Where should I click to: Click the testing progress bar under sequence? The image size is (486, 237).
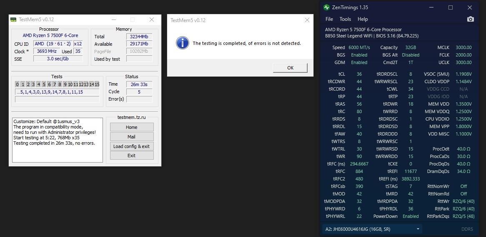(x=57, y=99)
